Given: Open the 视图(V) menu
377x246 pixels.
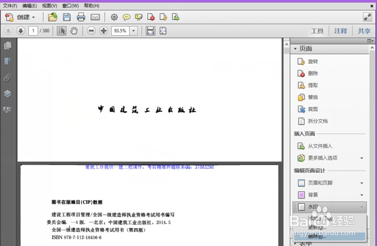Looking at the screenshot, I should [49, 6].
